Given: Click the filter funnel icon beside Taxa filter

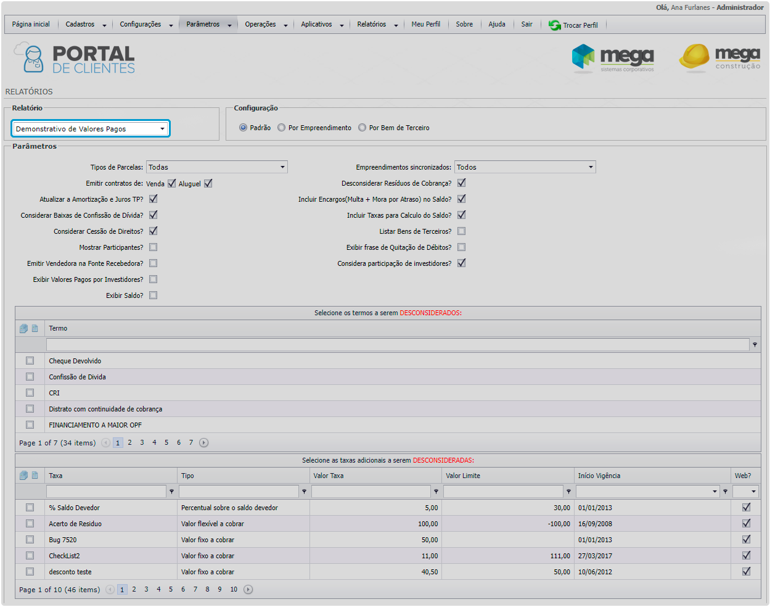Looking at the screenshot, I should tap(171, 492).
